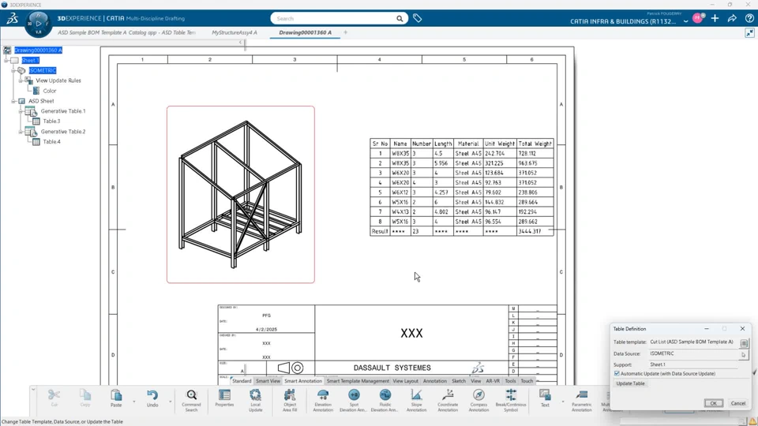
Task: Select Sheet.1 in the tree
Action: coord(30,61)
